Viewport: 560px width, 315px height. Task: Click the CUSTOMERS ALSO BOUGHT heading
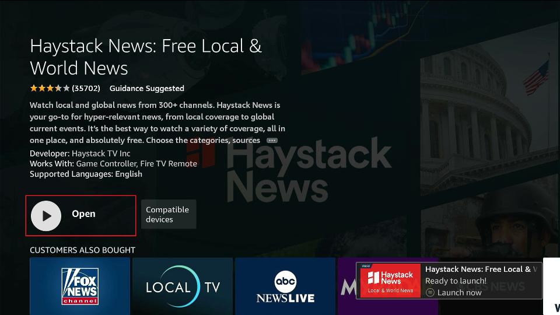pyautogui.click(x=82, y=250)
